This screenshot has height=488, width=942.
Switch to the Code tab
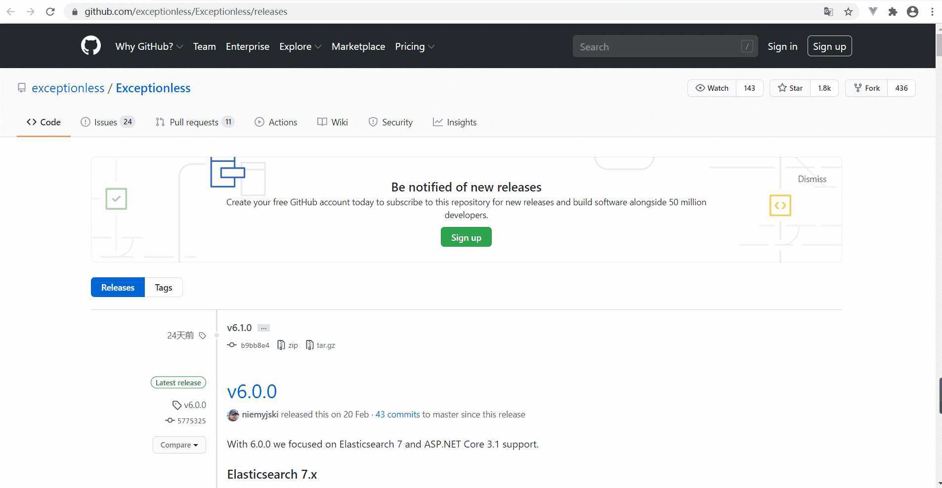tap(43, 122)
